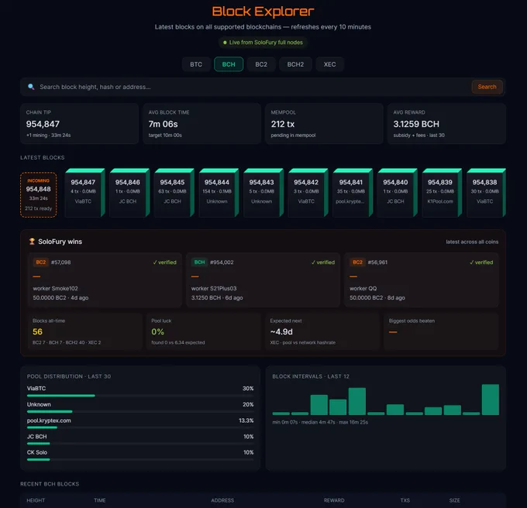Click the Avg Block Time 7m 06s card
The height and width of the screenshot is (508, 527).
(x=202, y=124)
